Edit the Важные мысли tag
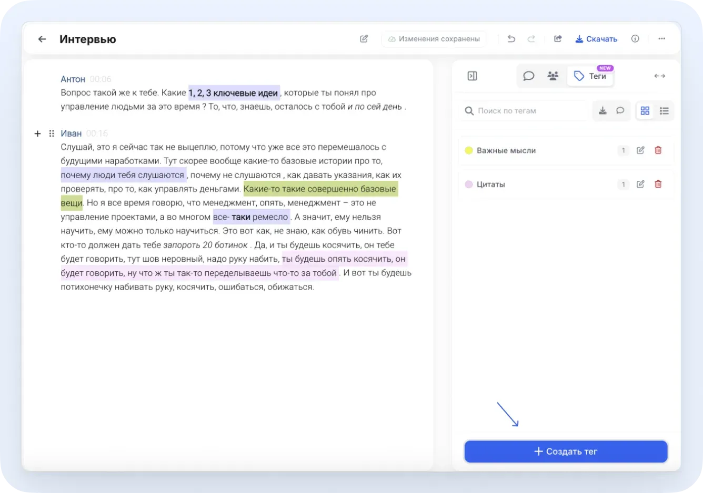This screenshot has height=493, width=703. (x=640, y=150)
